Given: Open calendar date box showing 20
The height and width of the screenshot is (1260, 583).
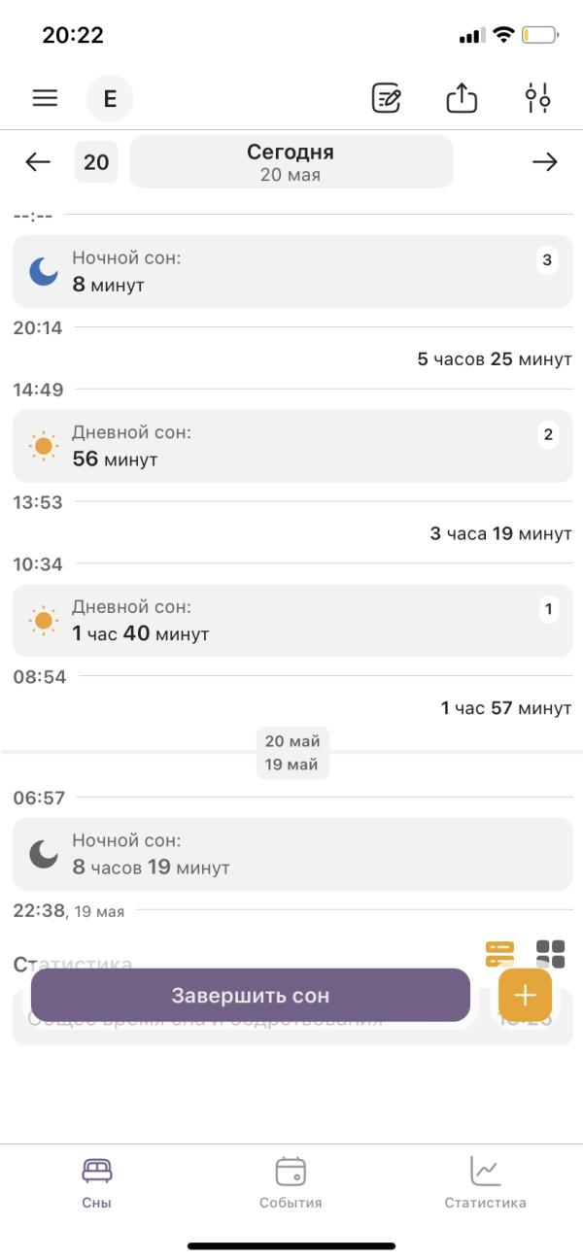Looking at the screenshot, I should coord(96,162).
